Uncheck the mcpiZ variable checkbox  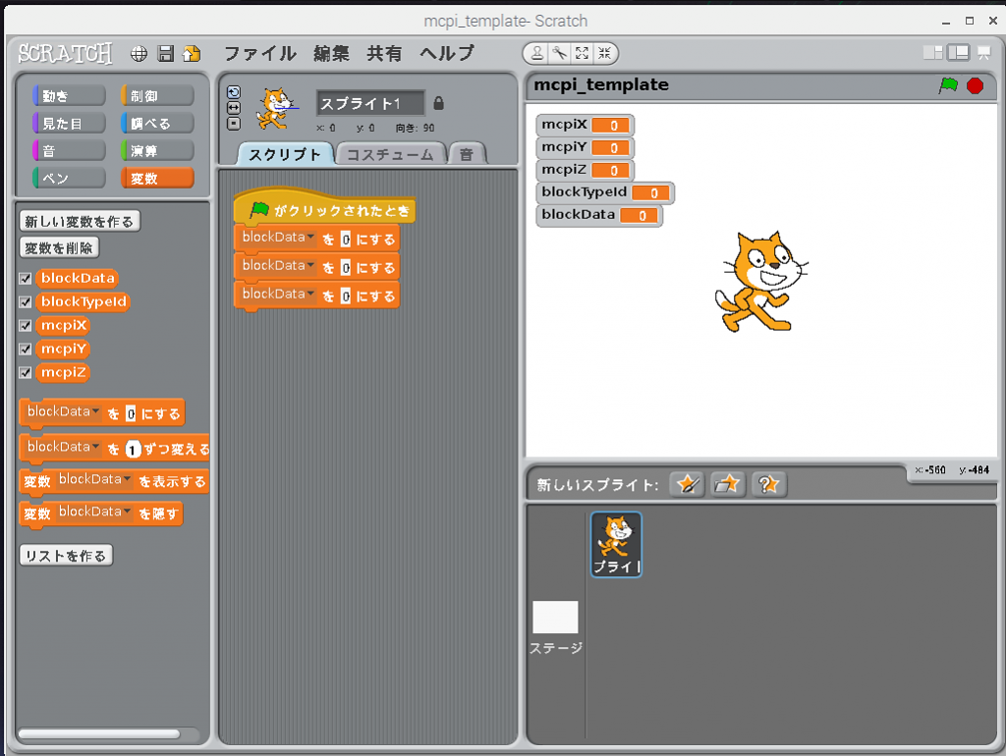tap(26, 372)
